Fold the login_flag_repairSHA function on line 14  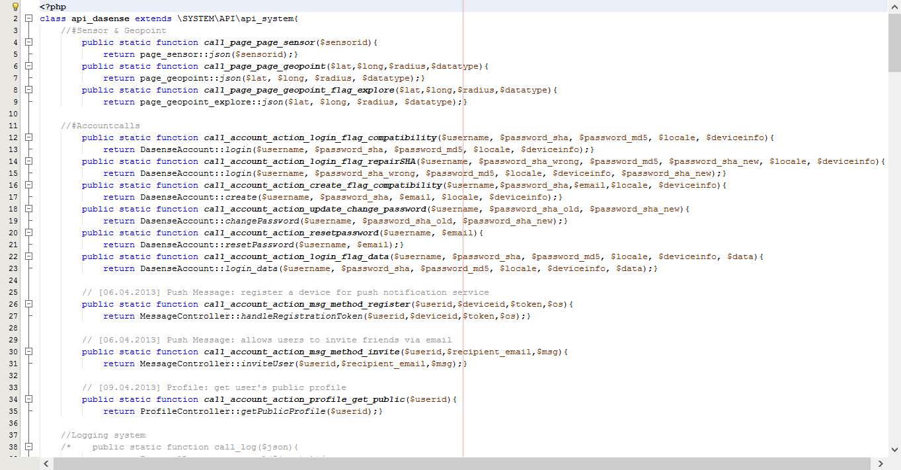point(28,161)
